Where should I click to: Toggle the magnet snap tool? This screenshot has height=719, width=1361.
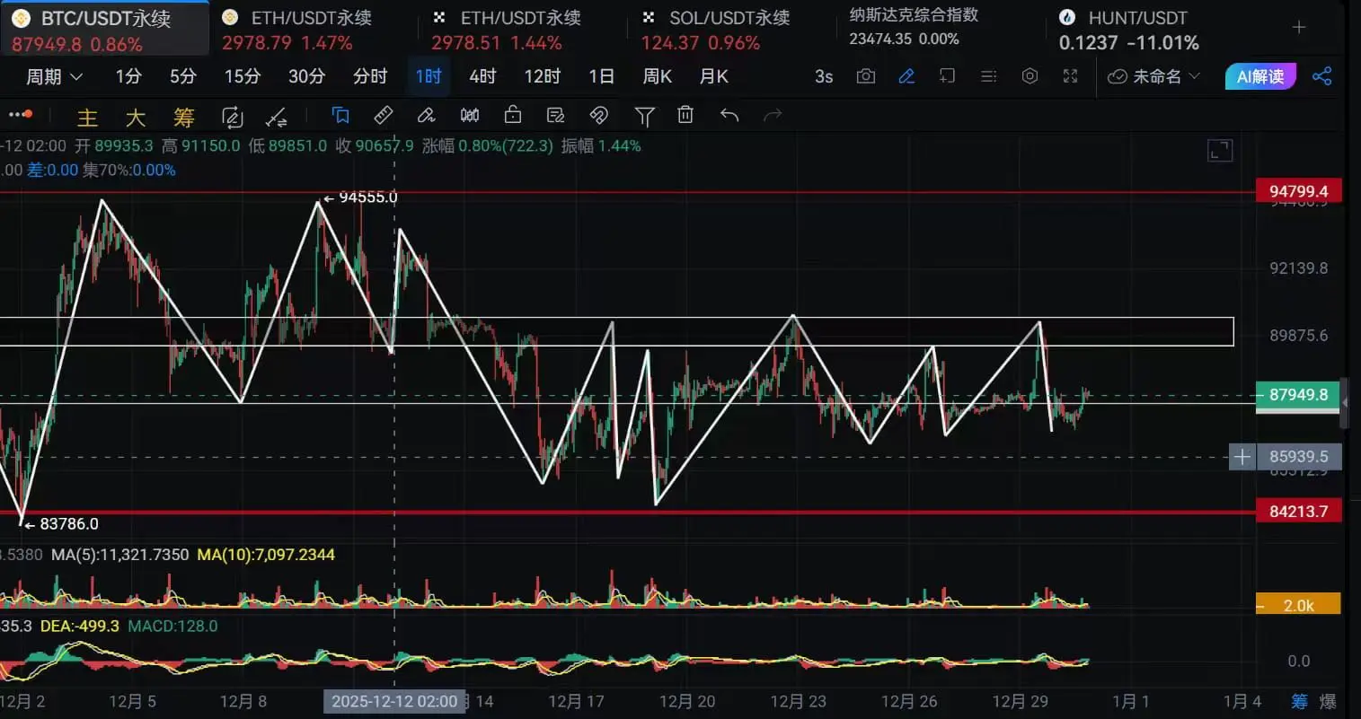(x=599, y=115)
